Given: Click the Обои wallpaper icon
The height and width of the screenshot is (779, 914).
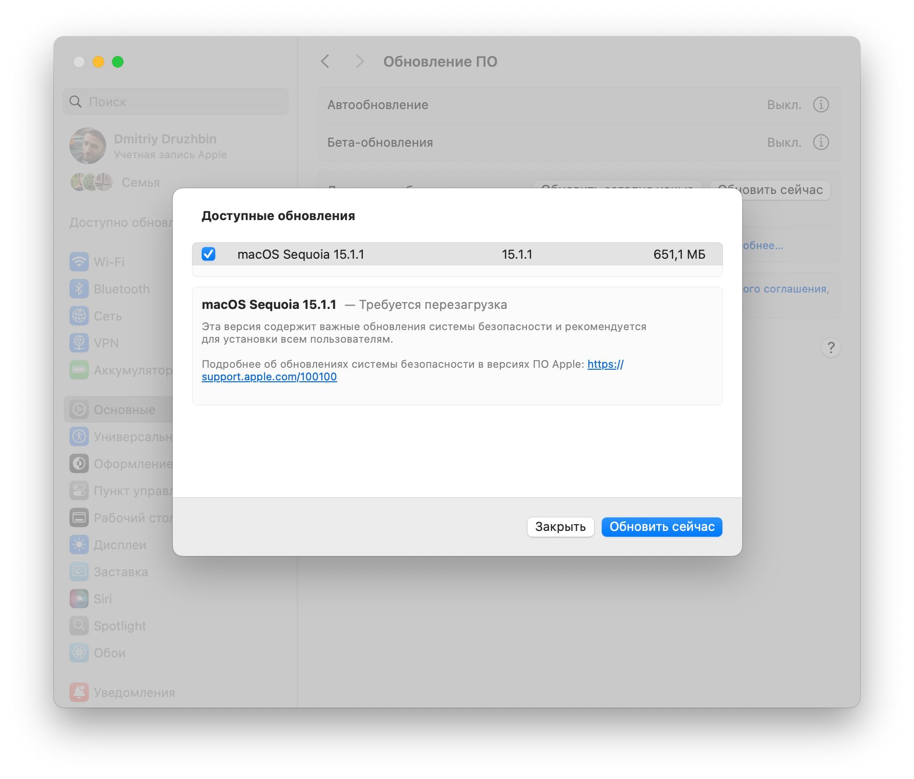Looking at the screenshot, I should (x=79, y=653).
